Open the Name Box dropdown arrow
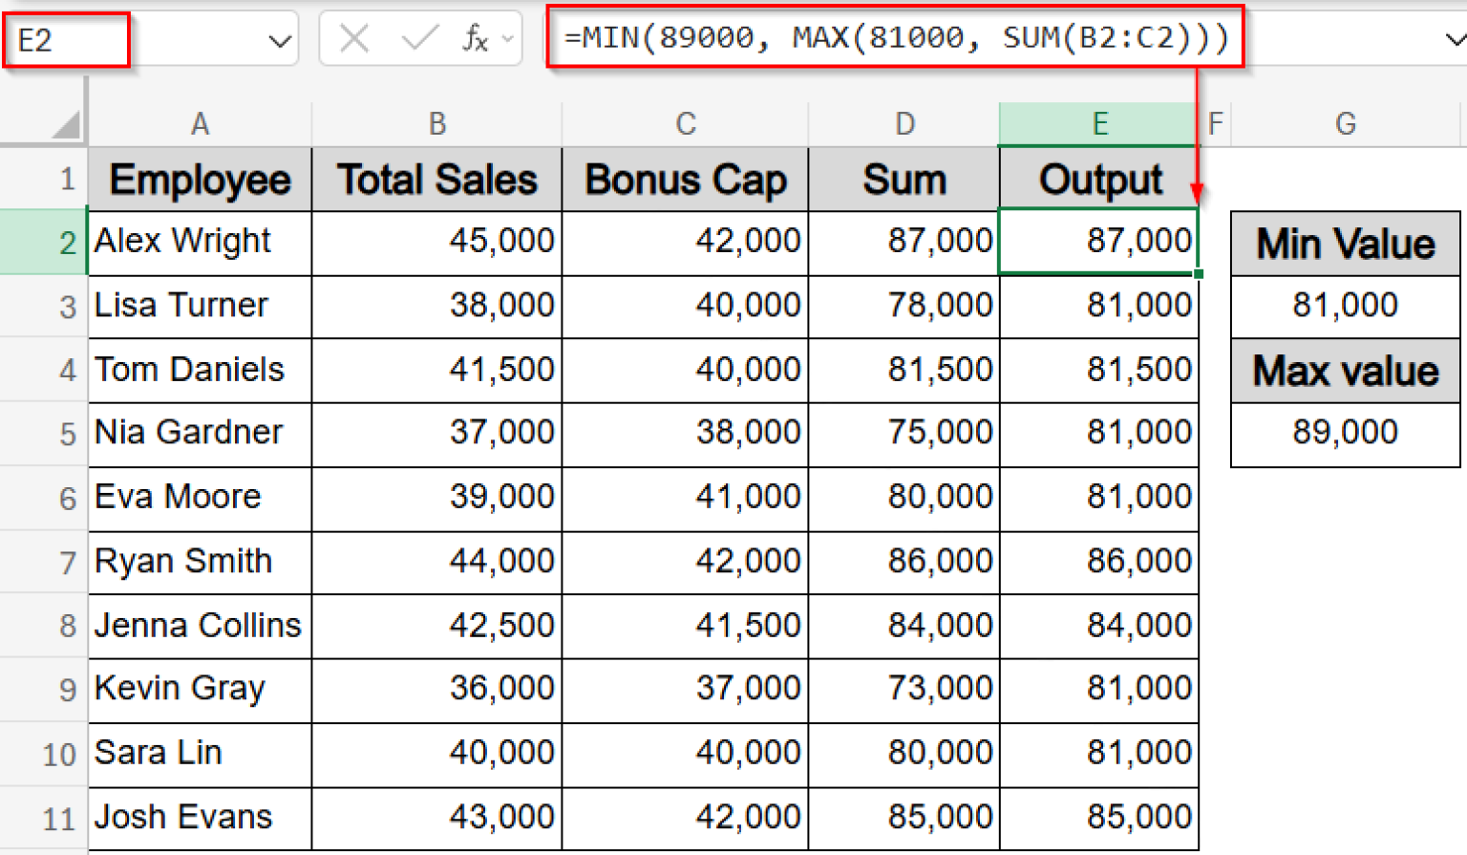This screenshot has height=855, width=1467. 281,39
